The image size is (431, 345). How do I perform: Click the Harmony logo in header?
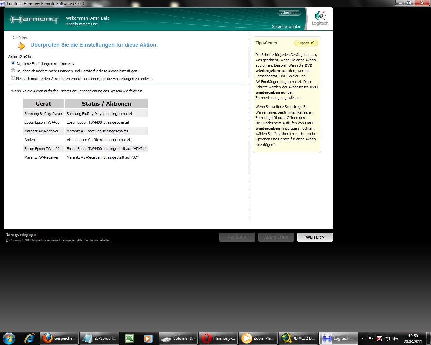point(34,19)
